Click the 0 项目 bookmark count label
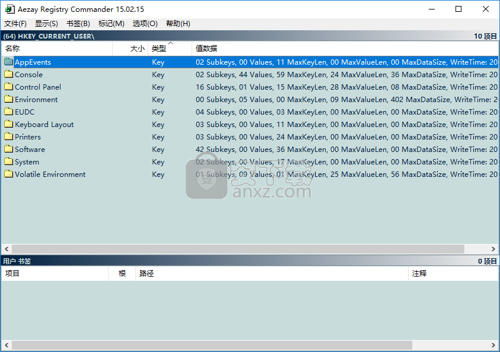Viewport: 500px width, 352px height. tap(487, 261)
